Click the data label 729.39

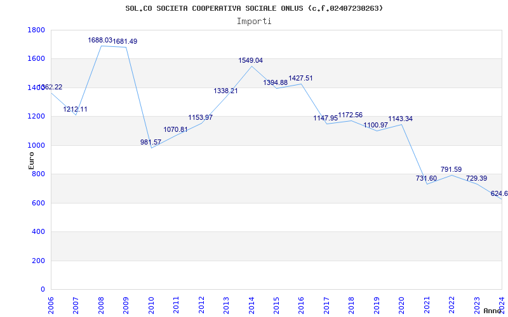point(477,179)
